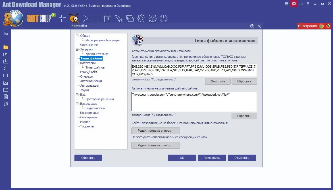
Task: Click the download arrow sidebar icon
Action: (x=6, y=61)
